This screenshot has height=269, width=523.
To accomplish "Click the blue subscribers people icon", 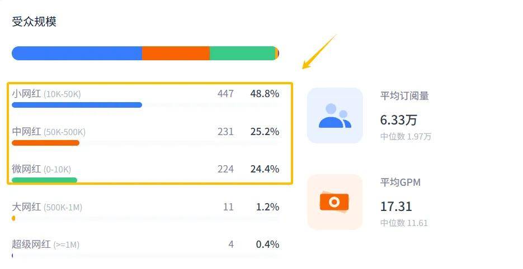I will click(x=335, y=116).
